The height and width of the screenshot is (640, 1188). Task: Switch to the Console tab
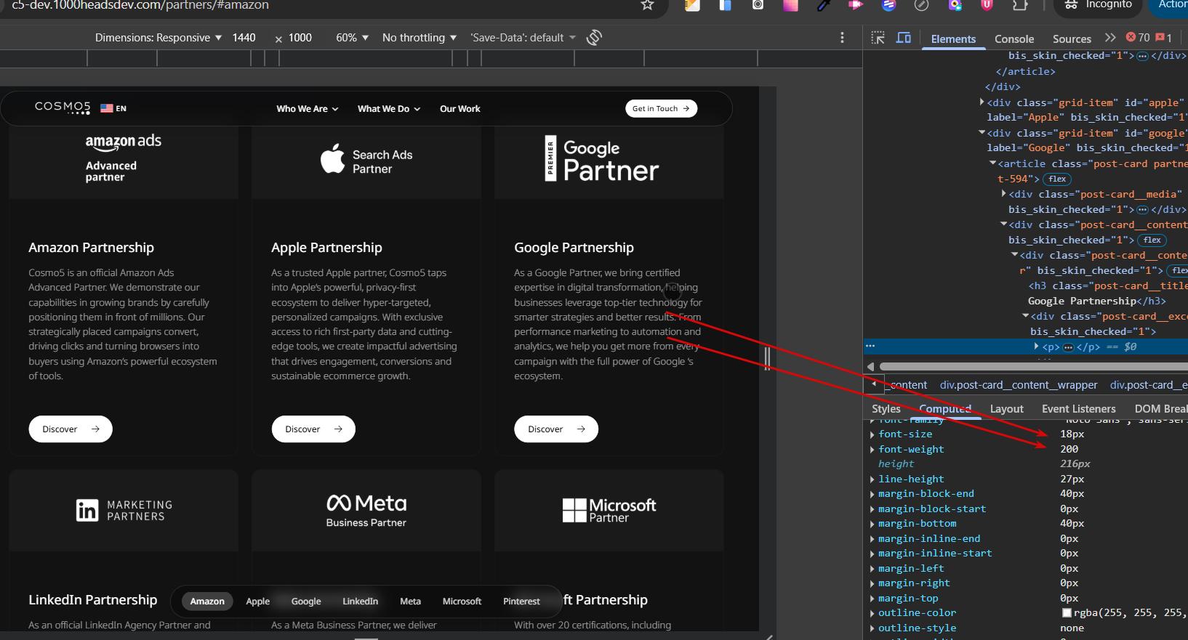click(x=1014, y=39)
